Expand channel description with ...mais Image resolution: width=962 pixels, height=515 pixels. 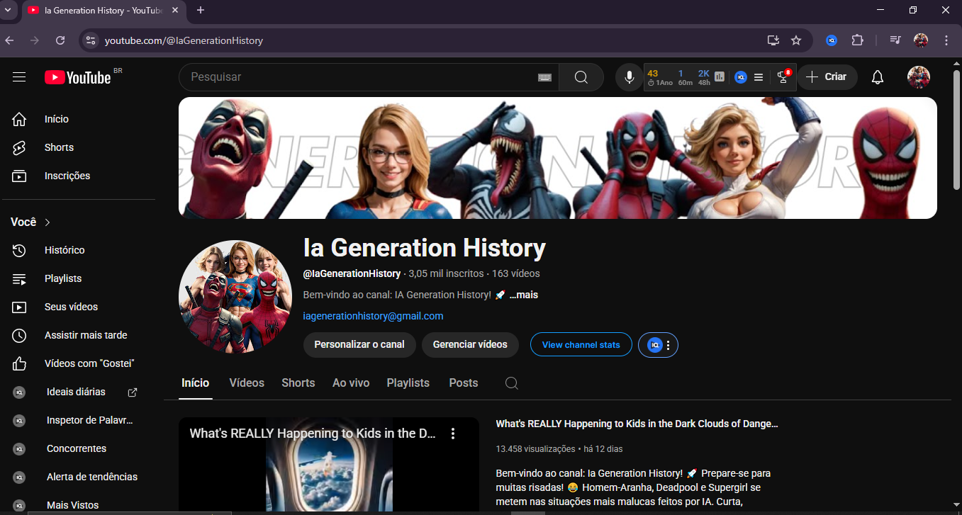pos(524,295)
